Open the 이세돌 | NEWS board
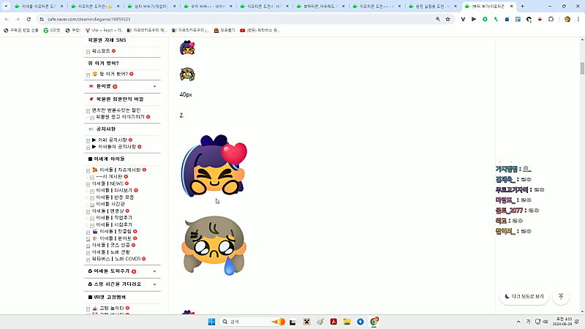585x329 pixels. [107, 184]
